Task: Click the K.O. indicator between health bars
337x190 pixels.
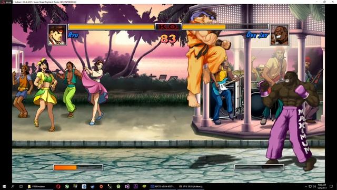Action: [x=168, y=27]
